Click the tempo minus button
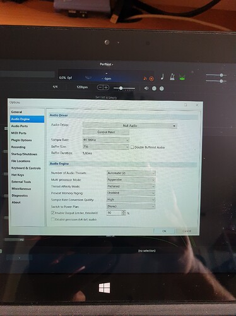The width and height of the screenshot is (236, 316). pos(100,87)
